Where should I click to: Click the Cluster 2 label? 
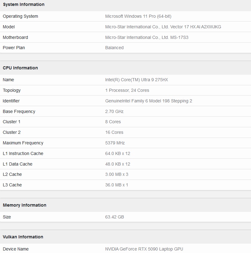point(12,132)
